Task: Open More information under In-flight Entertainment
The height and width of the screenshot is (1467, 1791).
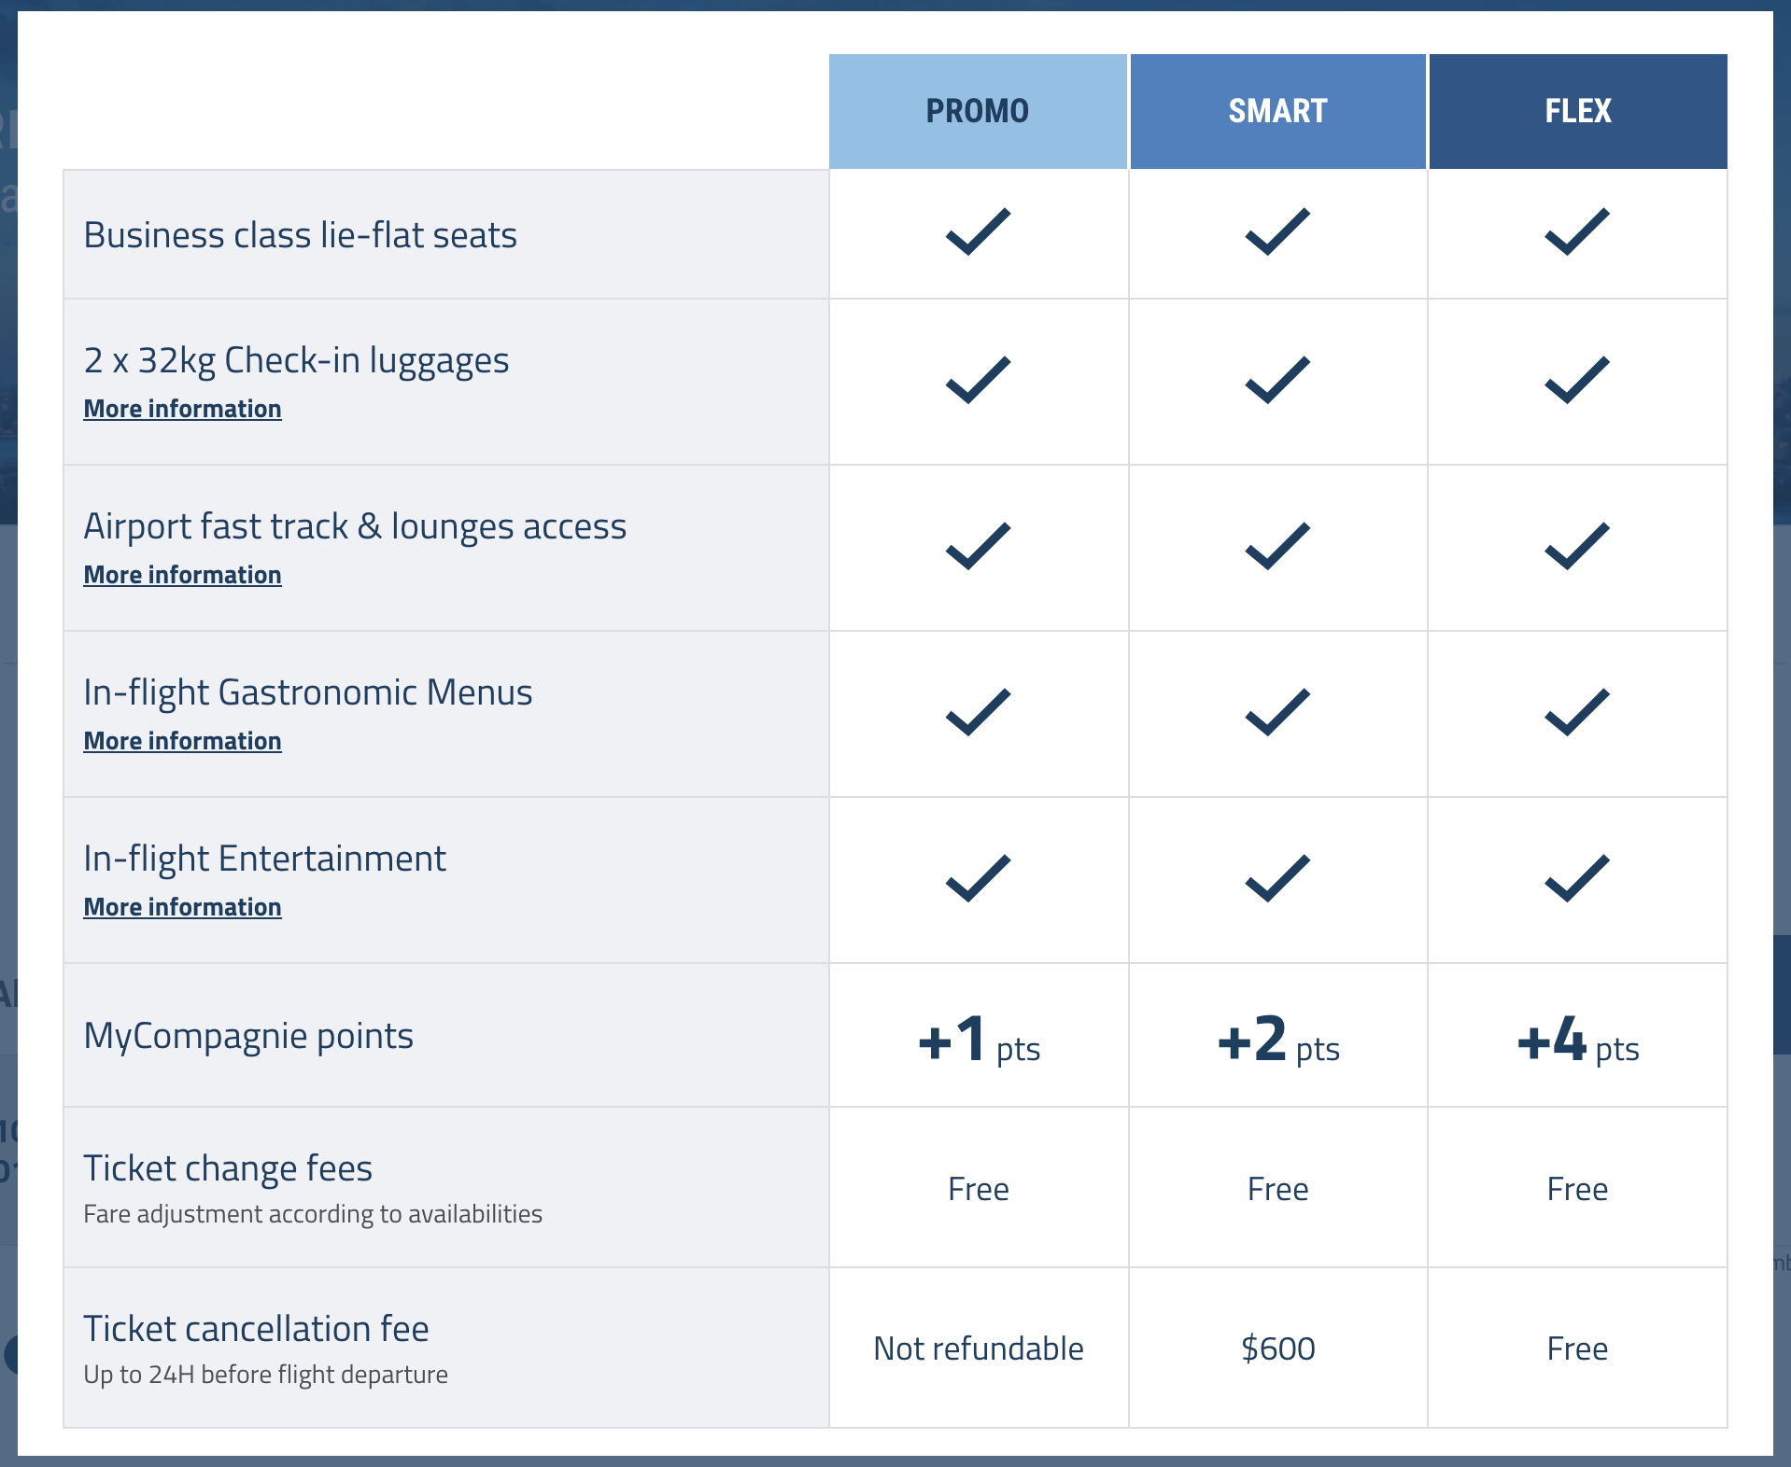Action: [x=182, y=907]
